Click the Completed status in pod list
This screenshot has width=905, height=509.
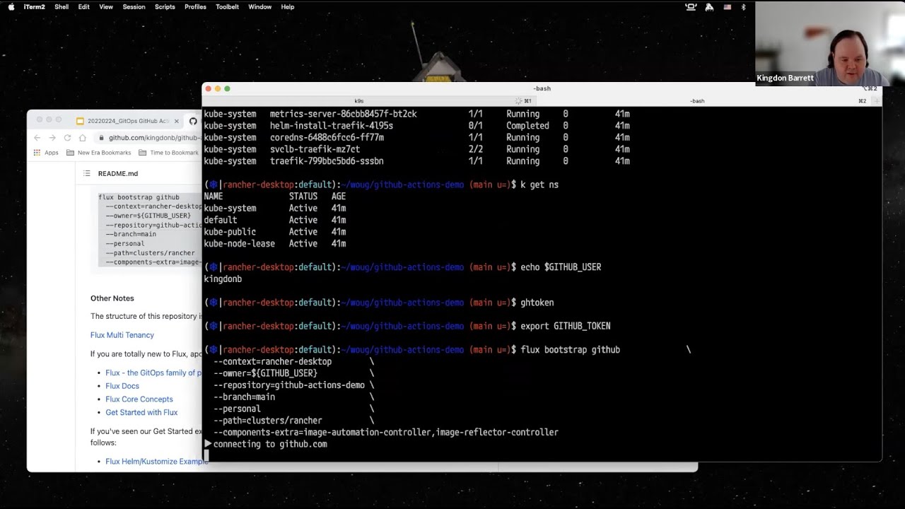click(x=527, y=126)
